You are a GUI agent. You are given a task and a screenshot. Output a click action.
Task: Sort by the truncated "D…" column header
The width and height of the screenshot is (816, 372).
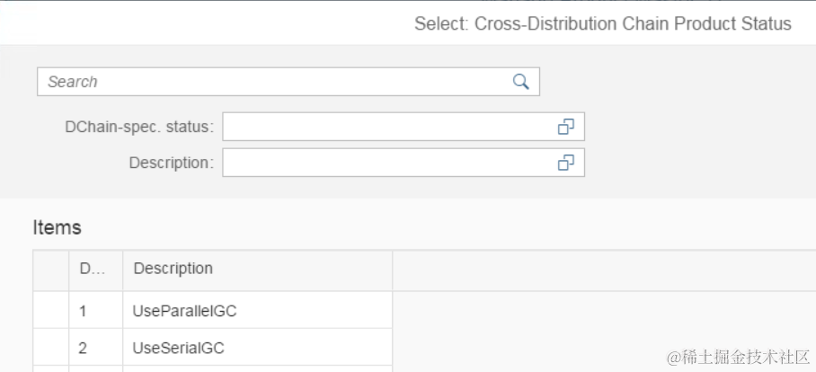coord(95,269)
